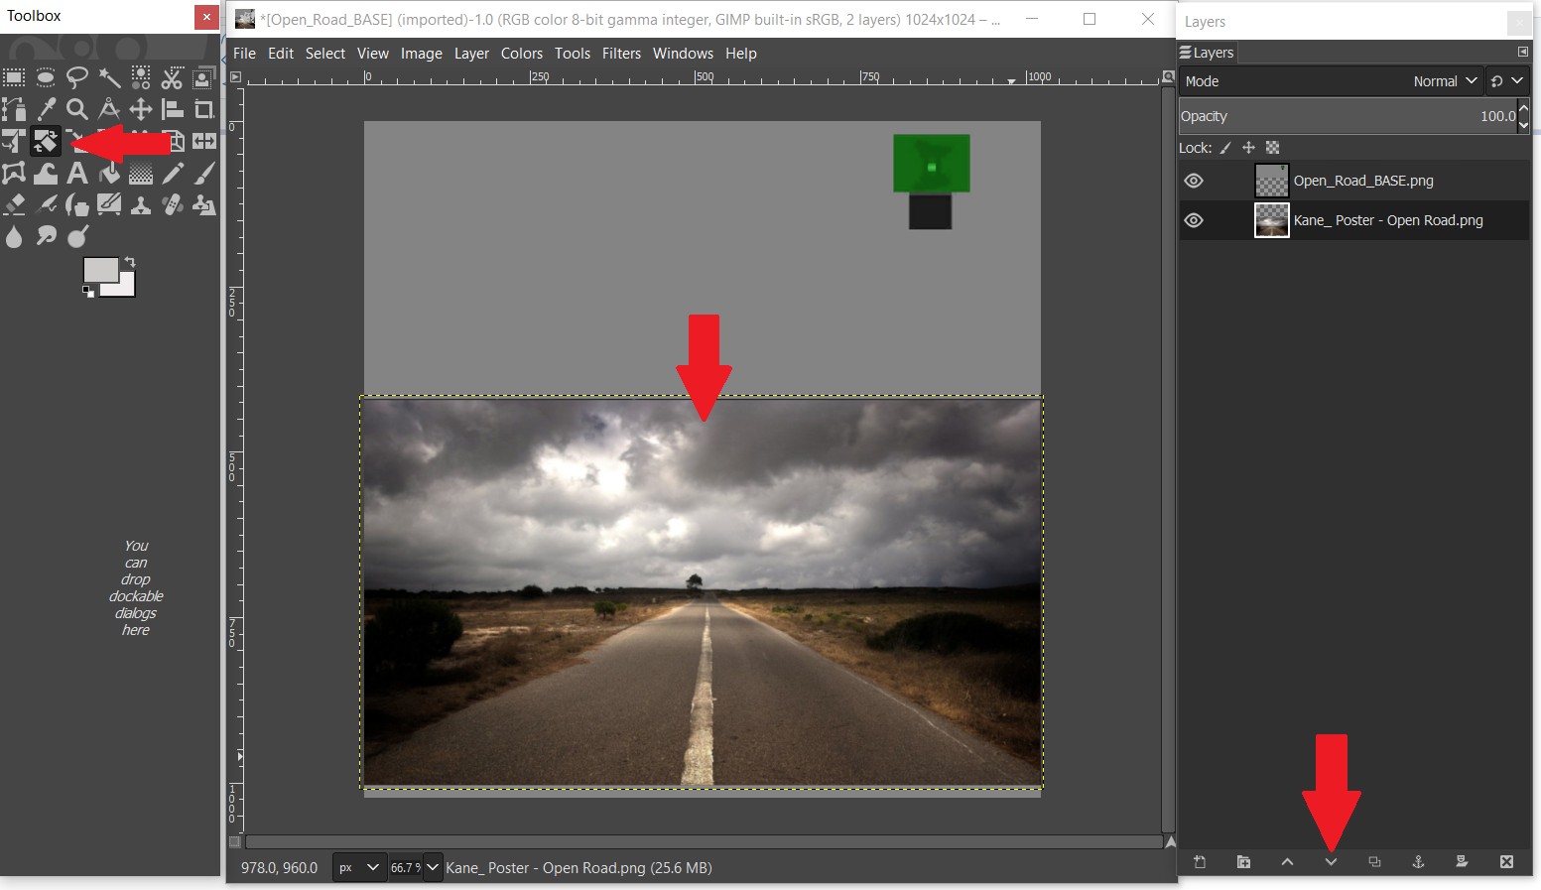1541x890 pixels.
Task: Pick the Fuzzy Select magic wand tool
Action: click(109, 77)
